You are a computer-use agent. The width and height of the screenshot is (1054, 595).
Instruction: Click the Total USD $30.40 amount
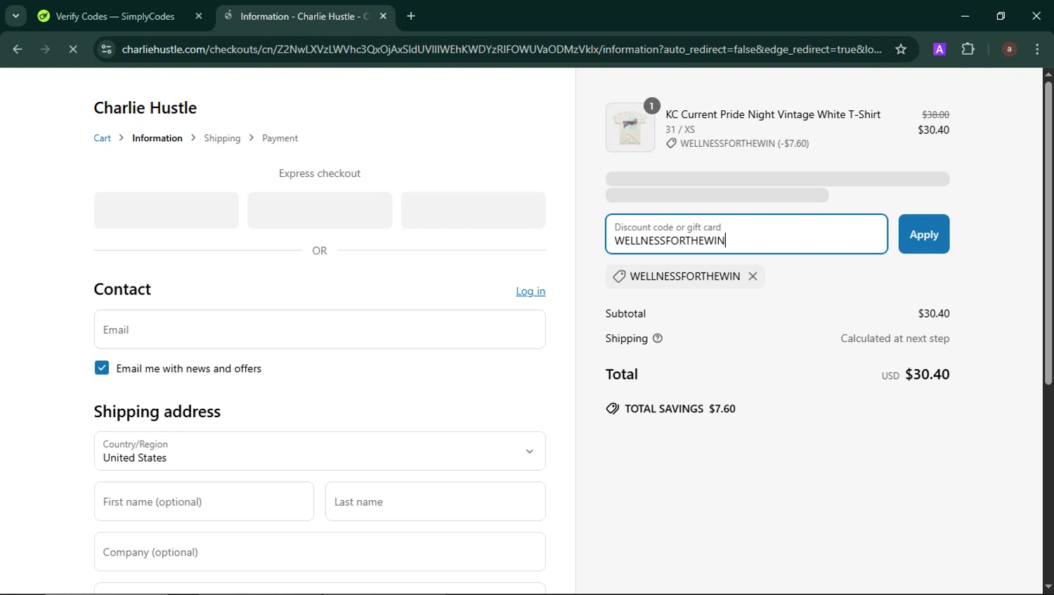[927, 374]
